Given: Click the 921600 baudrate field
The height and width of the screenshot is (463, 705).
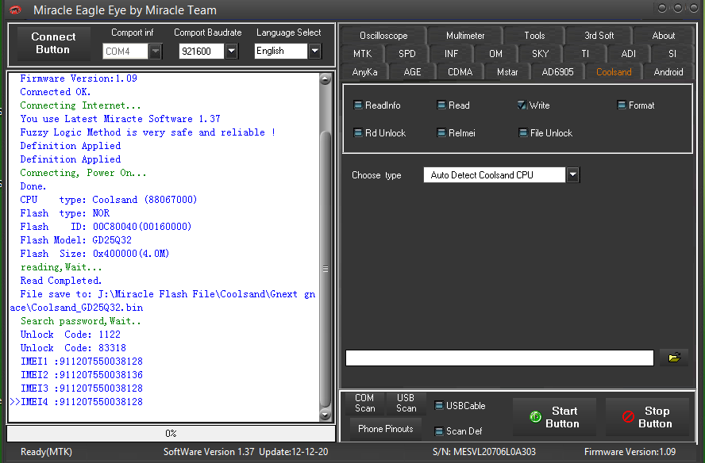Looking at the screenshot, I should (202, 52).
